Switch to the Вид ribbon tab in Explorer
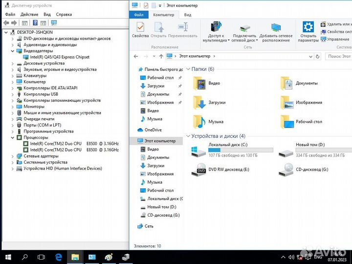Image resolution: width=352 pixels, height=264 pixels. pyautogui.click(x=187, y=15)
